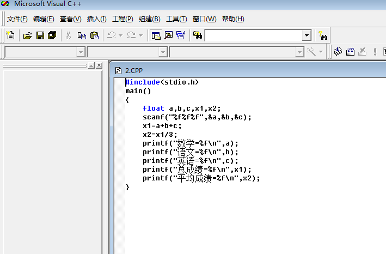
Task: Click the Build icon in the build toolbar
Action: 350,51
